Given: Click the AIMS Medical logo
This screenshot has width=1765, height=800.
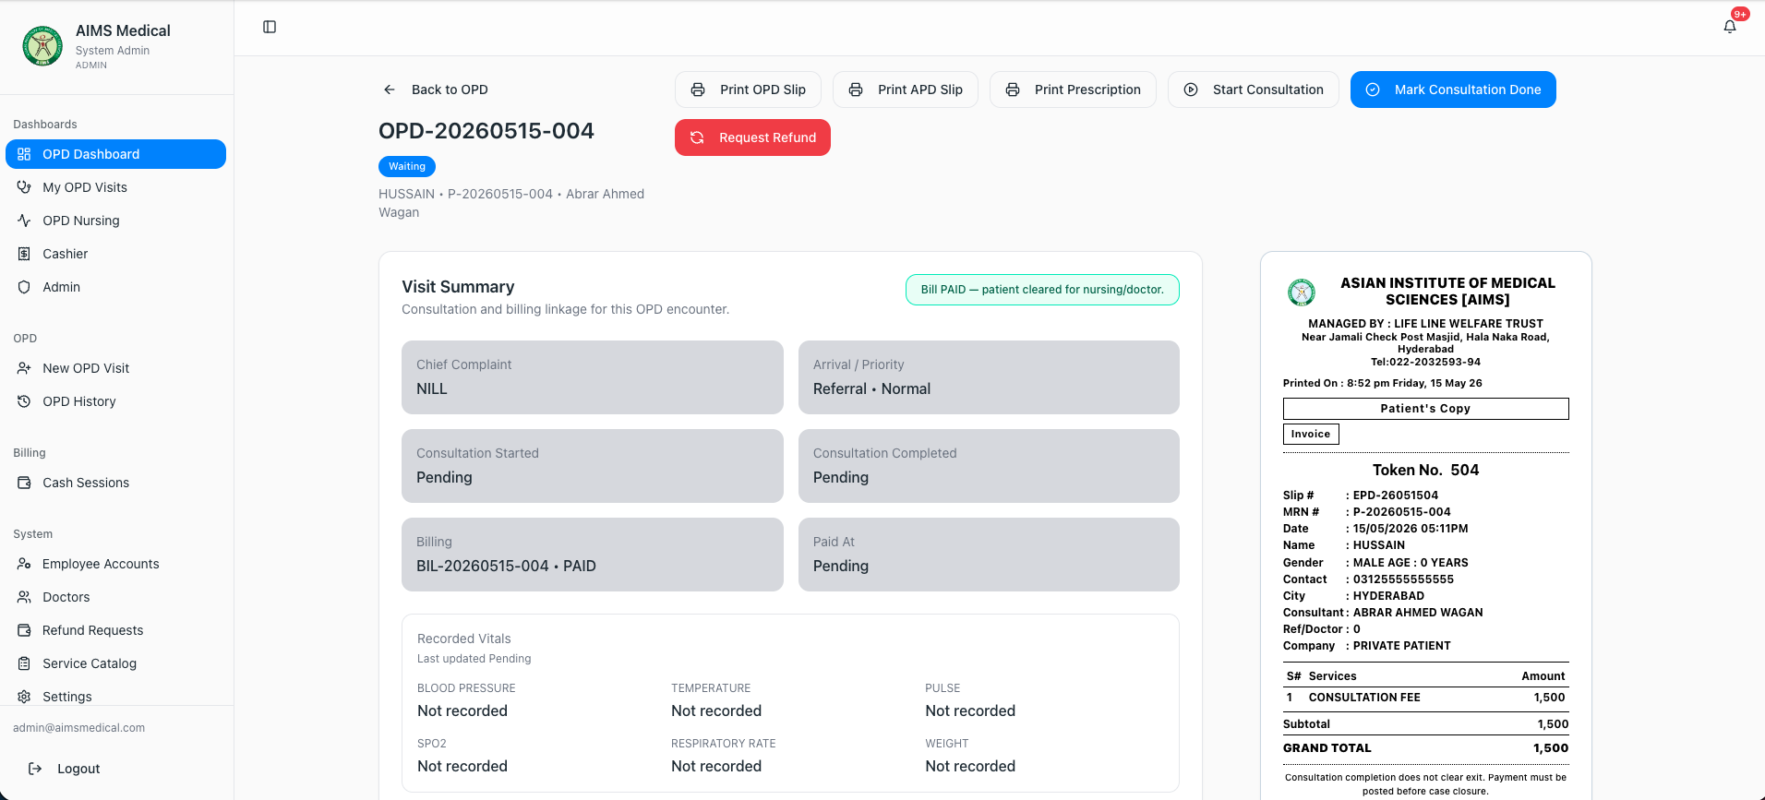Looking at the screenshot, I should [x=42, y=46].
